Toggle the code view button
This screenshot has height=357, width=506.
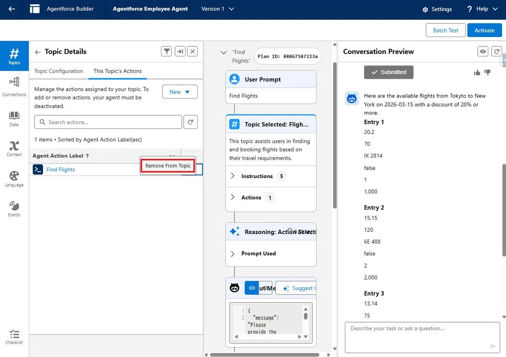click(x=252, y=288)
